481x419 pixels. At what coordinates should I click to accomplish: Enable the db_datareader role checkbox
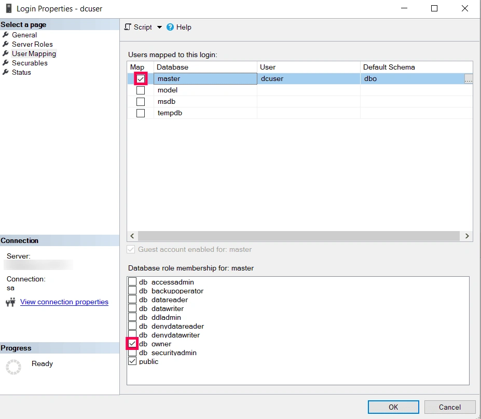(132, 299)
